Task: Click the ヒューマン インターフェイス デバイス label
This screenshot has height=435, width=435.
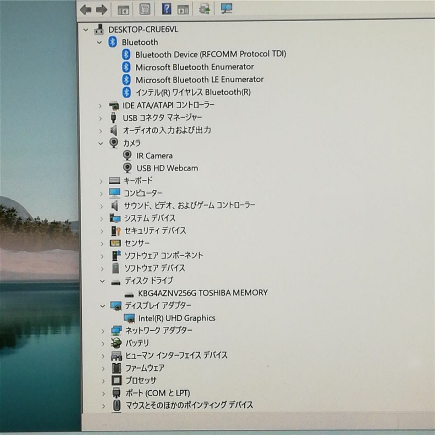Action: [176, 355]
